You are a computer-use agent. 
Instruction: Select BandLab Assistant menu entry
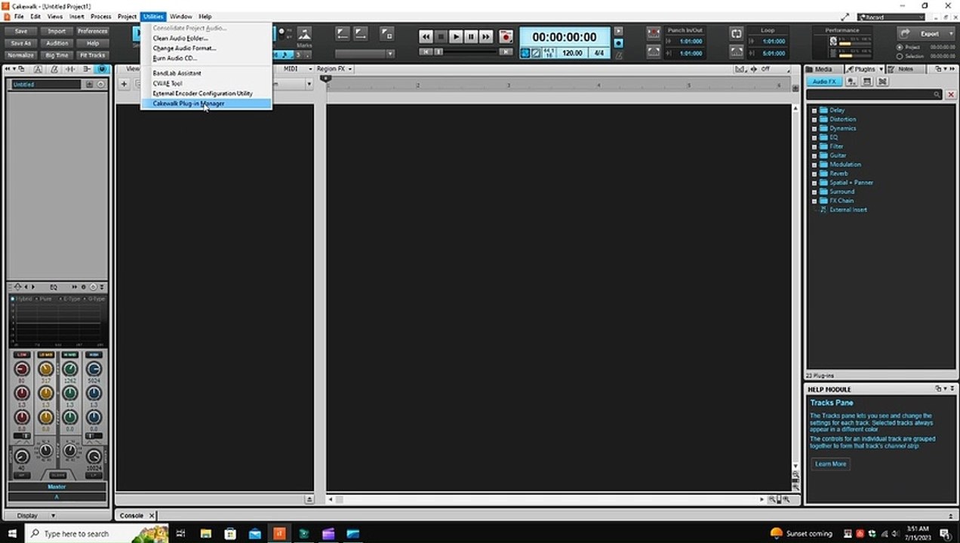pos(177,73)
